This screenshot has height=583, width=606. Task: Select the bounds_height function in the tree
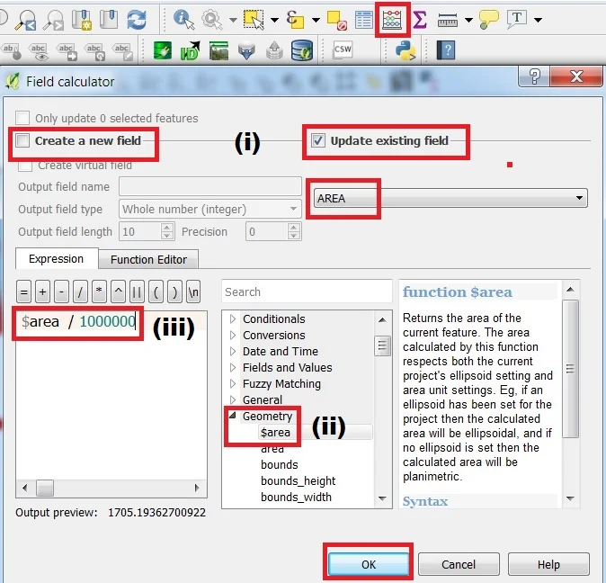click(x=298, y=481)
